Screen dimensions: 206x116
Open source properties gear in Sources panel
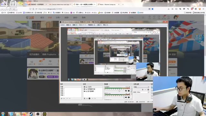click(x=89, y=98)
